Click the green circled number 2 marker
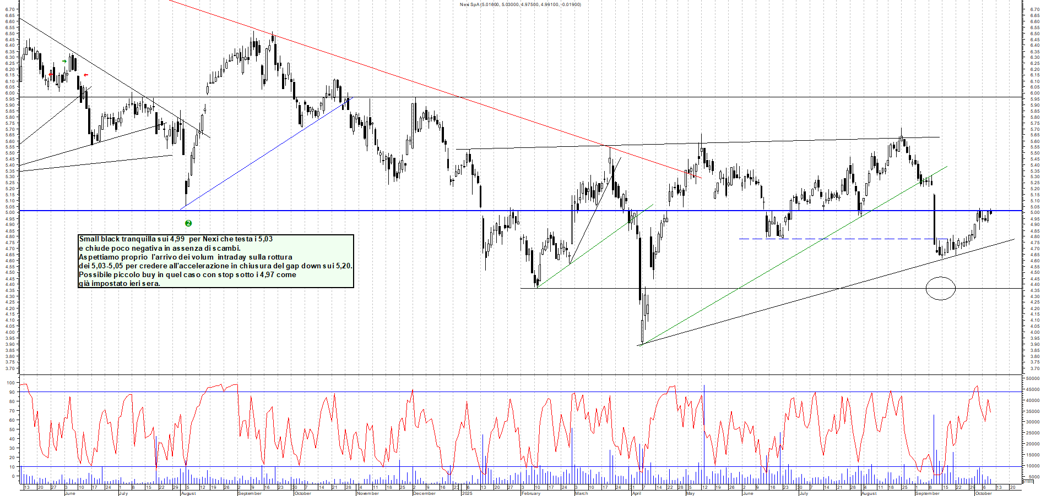Viewport: 1041px width, 496px height. pos(188,223)
